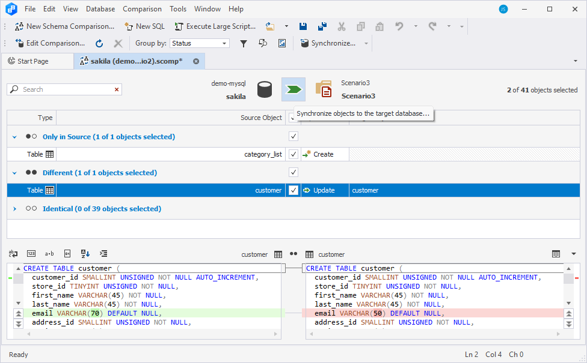Open the tab list dropdown arrow

click(x=576, y=61)
